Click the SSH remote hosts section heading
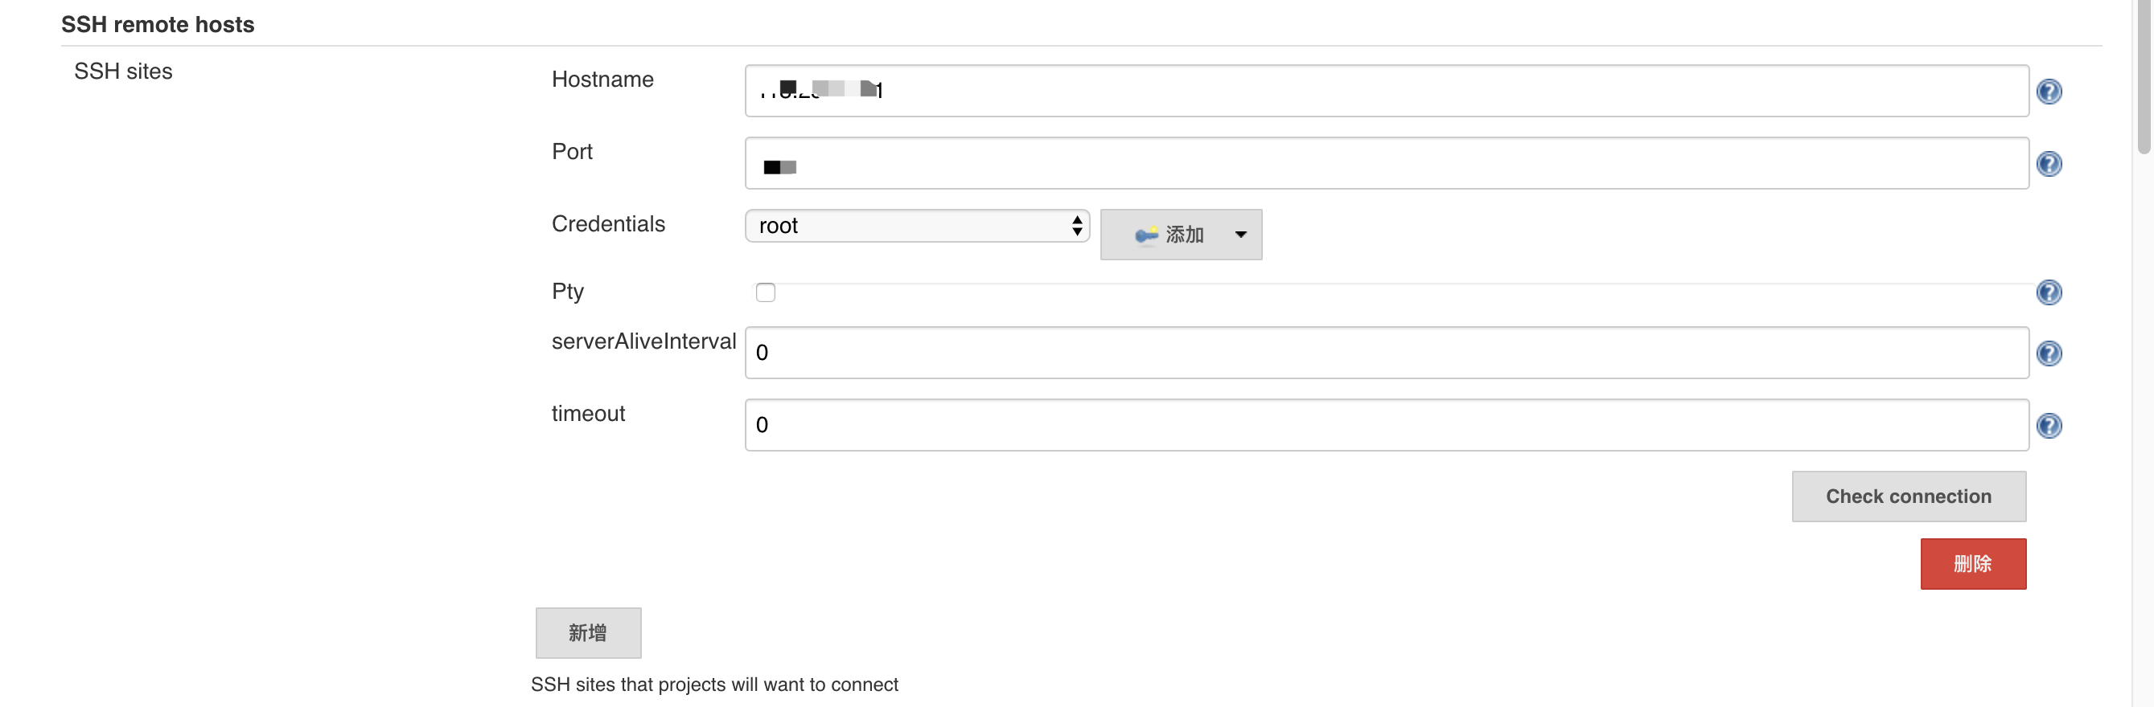Screen dimensions: 2154x707 point(157,24)
